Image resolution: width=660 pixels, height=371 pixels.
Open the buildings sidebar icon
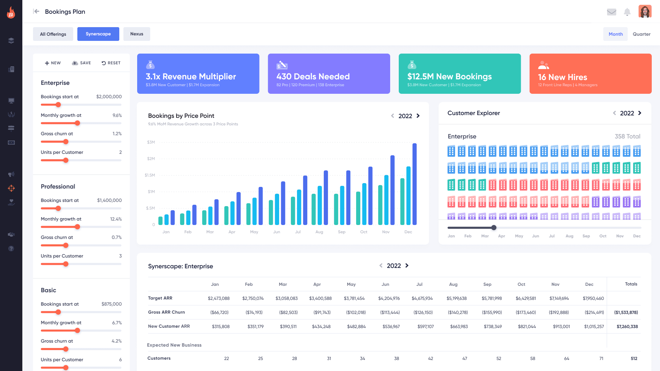(11, 69)
